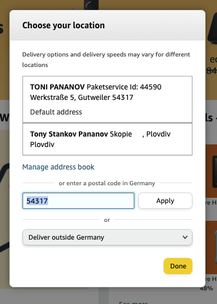
Task: Select the TONI PANANOV default address
Action: [107, 99]
